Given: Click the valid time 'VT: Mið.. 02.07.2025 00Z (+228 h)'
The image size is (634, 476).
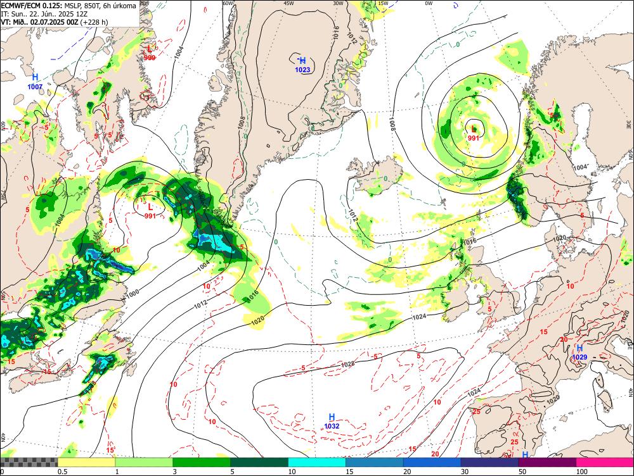Looking at the screenshot, I should point(54,22).
